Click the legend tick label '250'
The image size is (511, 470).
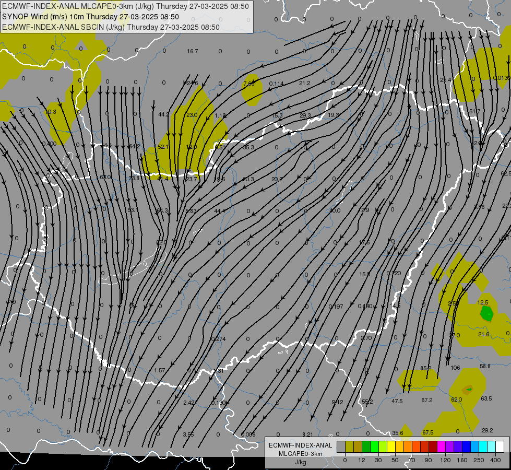(479, 460)
